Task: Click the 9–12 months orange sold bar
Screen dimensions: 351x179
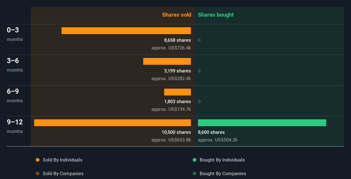Action: click(x=112, y=123)
